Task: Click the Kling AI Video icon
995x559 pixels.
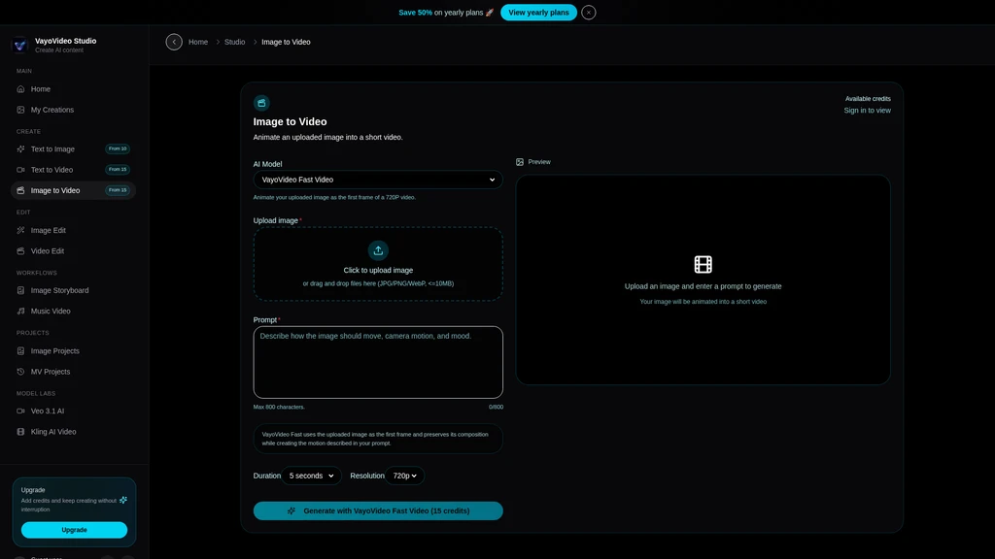Action: [21, 432]
